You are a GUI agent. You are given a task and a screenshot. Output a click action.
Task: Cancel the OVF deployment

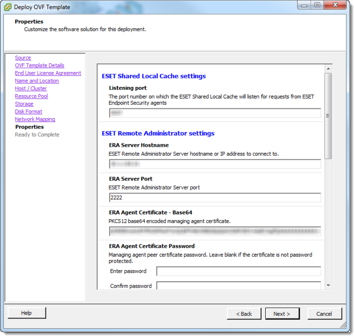[x=324, y=314]
